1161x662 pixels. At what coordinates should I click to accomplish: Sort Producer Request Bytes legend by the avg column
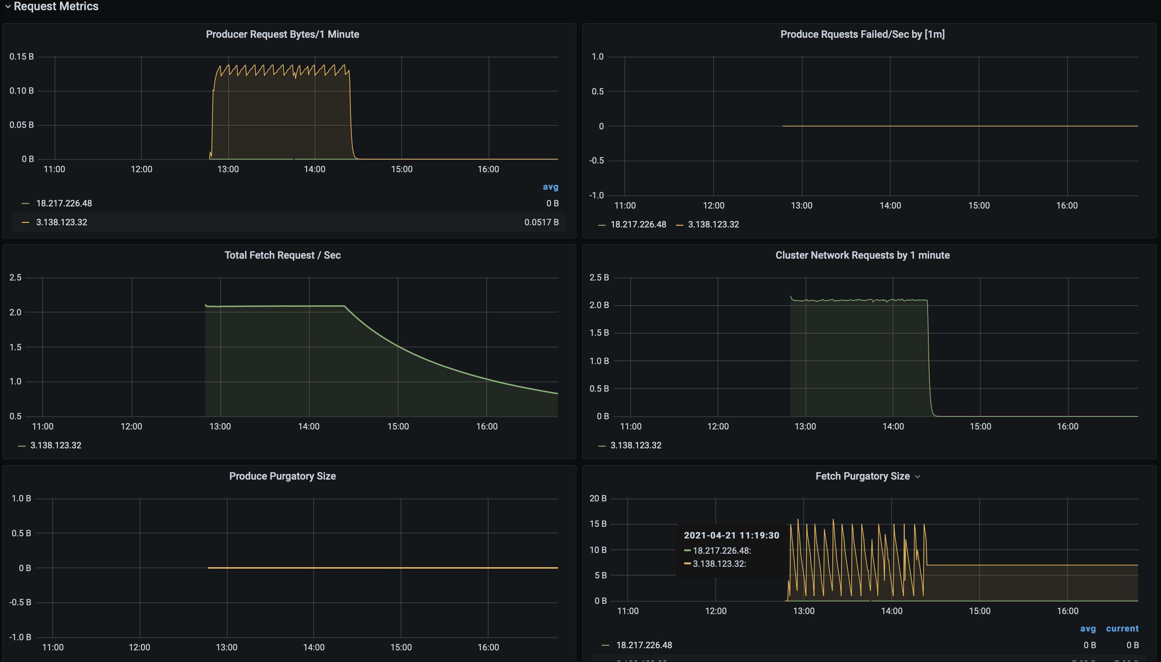pos(550,187)
